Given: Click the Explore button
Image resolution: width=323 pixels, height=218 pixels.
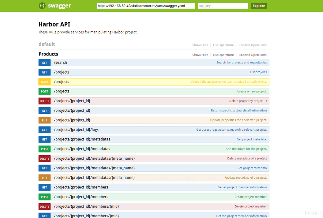Looking at the screenshot, I should [x=259, y=6].
